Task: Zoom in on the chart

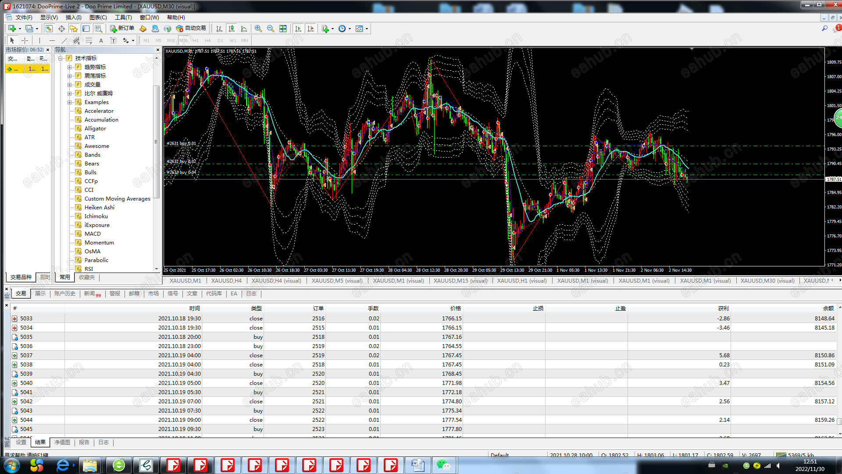Action: [258, 29]
